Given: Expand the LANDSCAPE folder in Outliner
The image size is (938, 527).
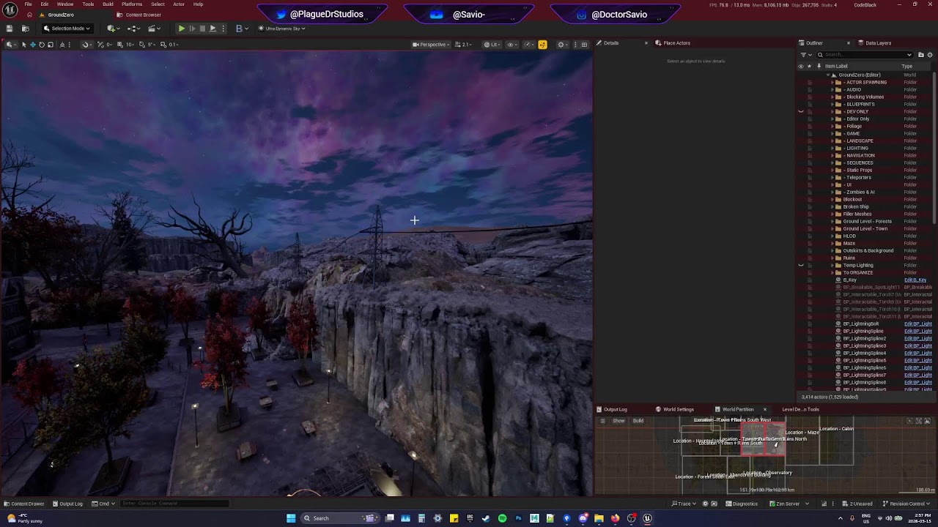Looking at the screenshot, I should coord(832,141).
